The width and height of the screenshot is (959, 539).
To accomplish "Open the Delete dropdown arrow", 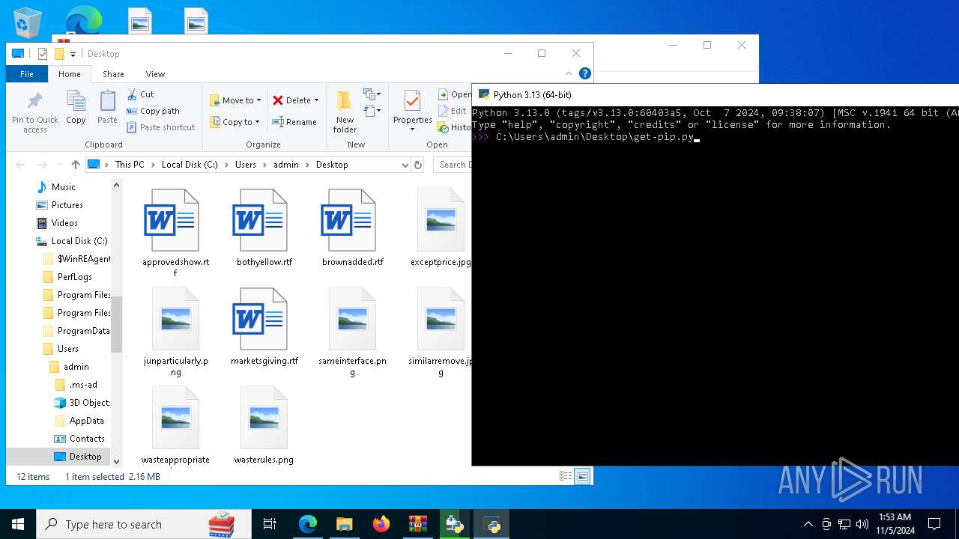I will point(316,100).
